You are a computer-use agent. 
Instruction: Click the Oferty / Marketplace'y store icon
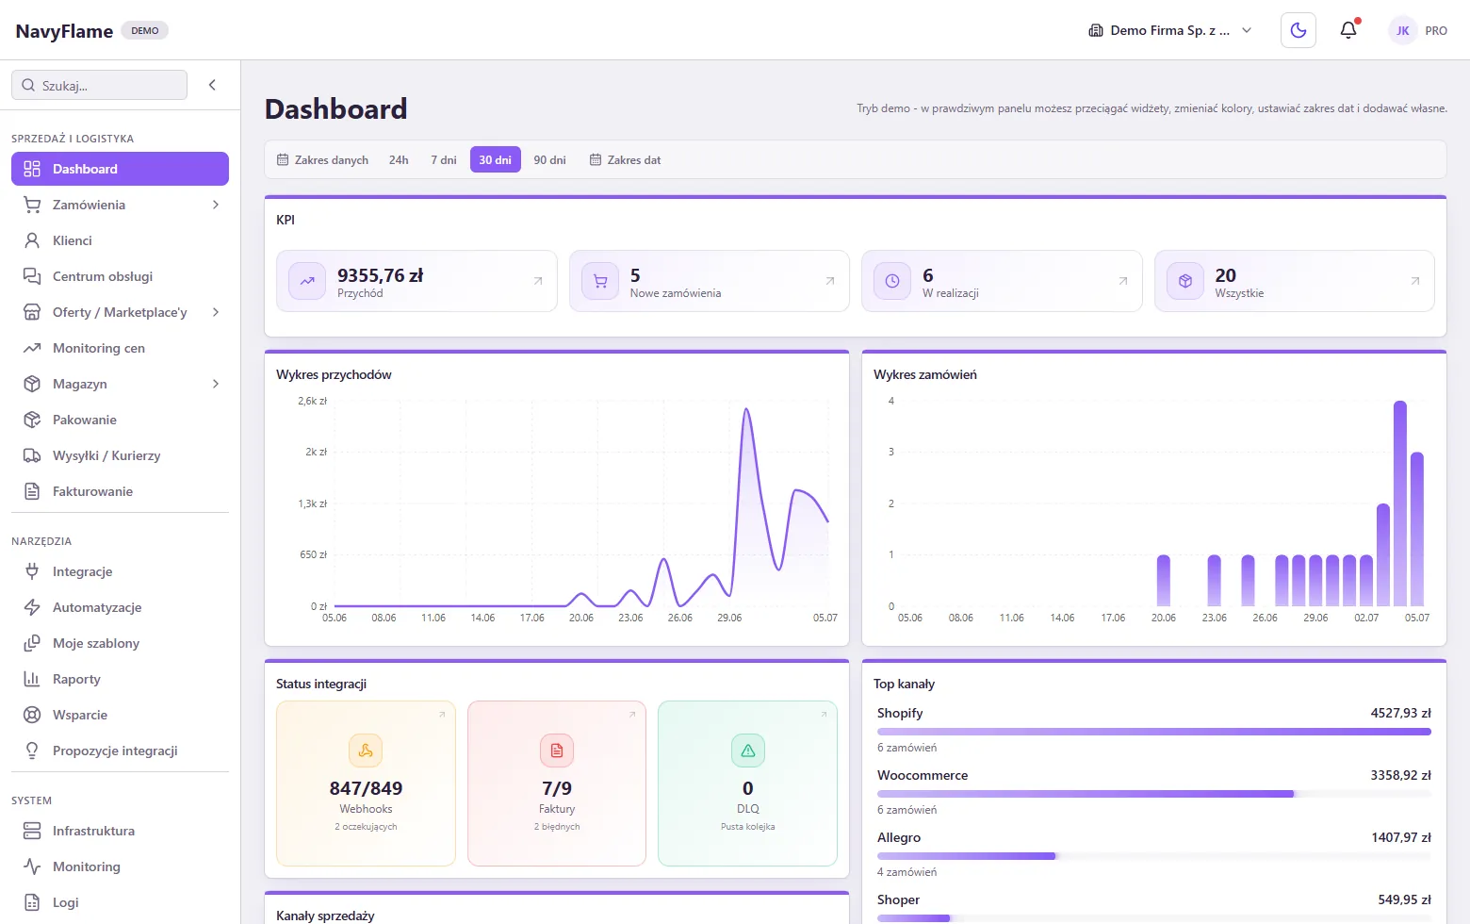pyautogui.click(x=32, y=312)
